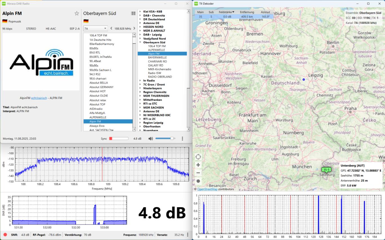Toggle the map log dot button

point(198,181)
